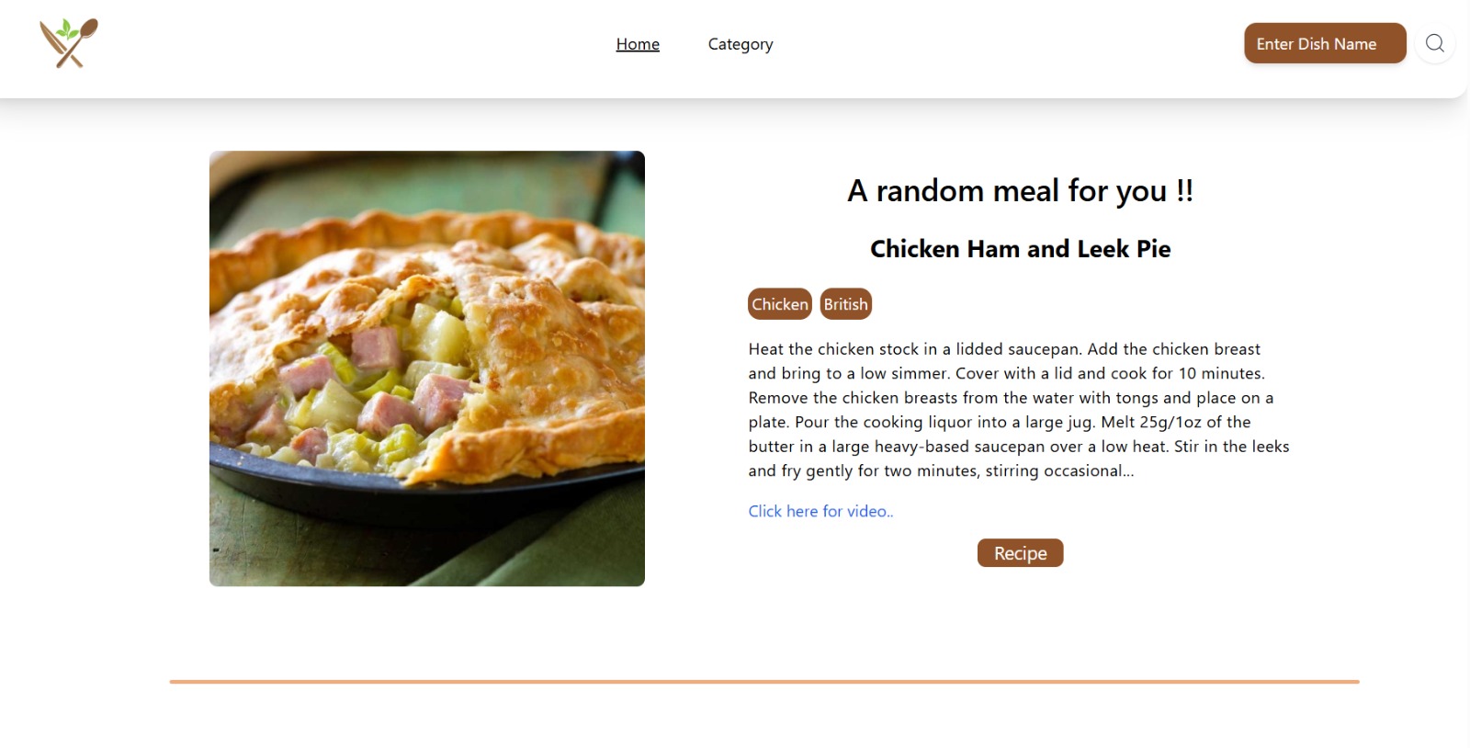
Task: Click the magnifying glass search icon
Action: [1434, 43]
